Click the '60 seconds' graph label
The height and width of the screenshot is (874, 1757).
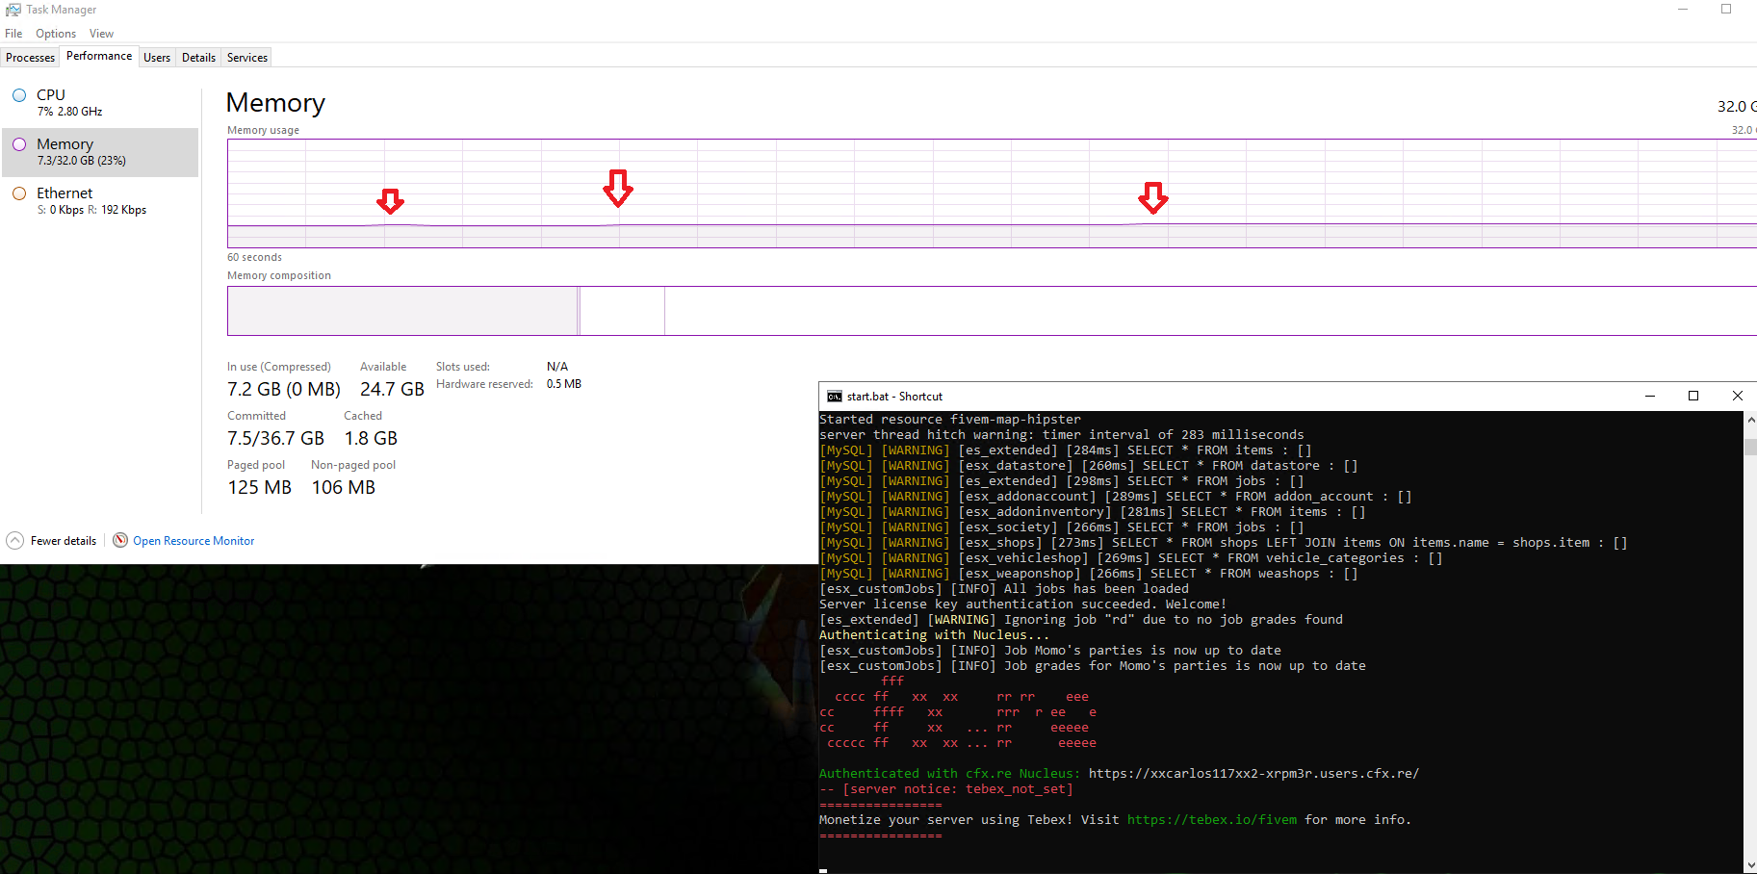point(254,257)
